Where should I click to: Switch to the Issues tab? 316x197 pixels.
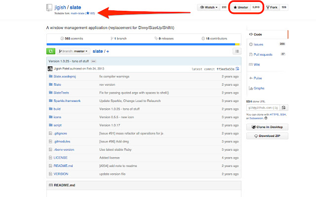[267, 44]
